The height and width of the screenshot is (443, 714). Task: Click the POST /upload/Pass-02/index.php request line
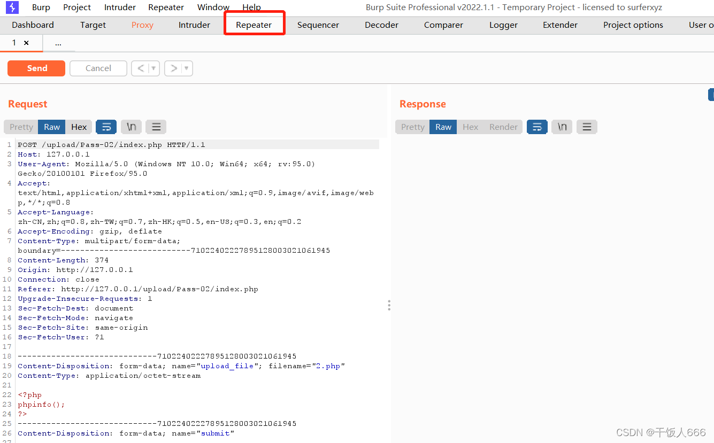point(111,145)
